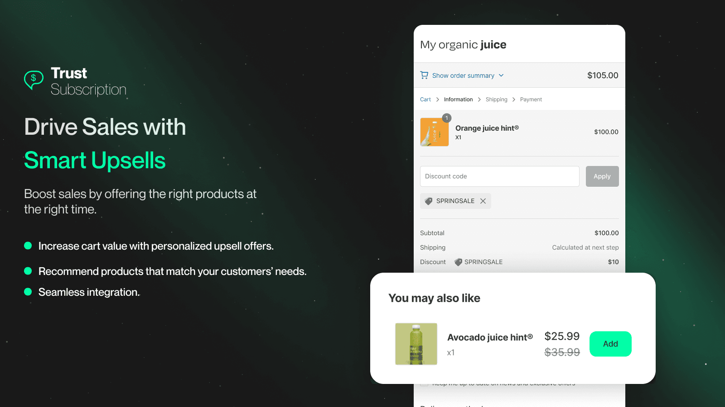Switch to the Shipping checkout step

496,99
